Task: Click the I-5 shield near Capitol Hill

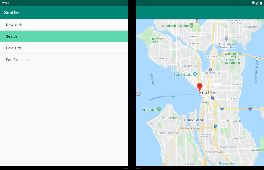Action: (x=210, y=70)
